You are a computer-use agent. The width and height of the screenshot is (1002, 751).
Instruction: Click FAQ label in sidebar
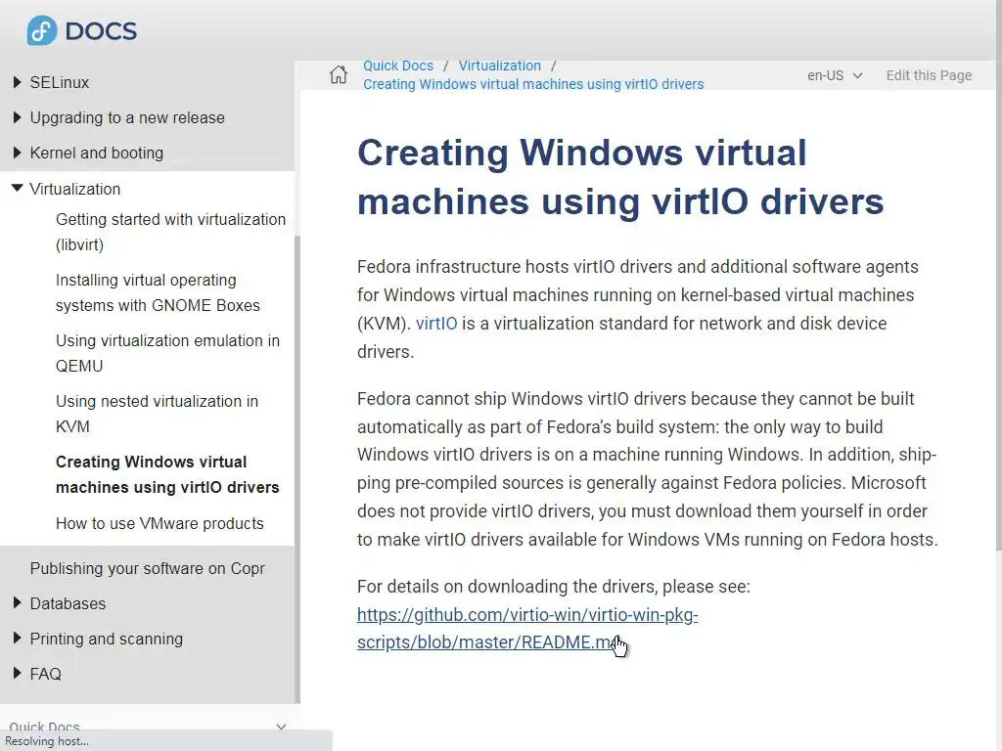pos(45,674)
